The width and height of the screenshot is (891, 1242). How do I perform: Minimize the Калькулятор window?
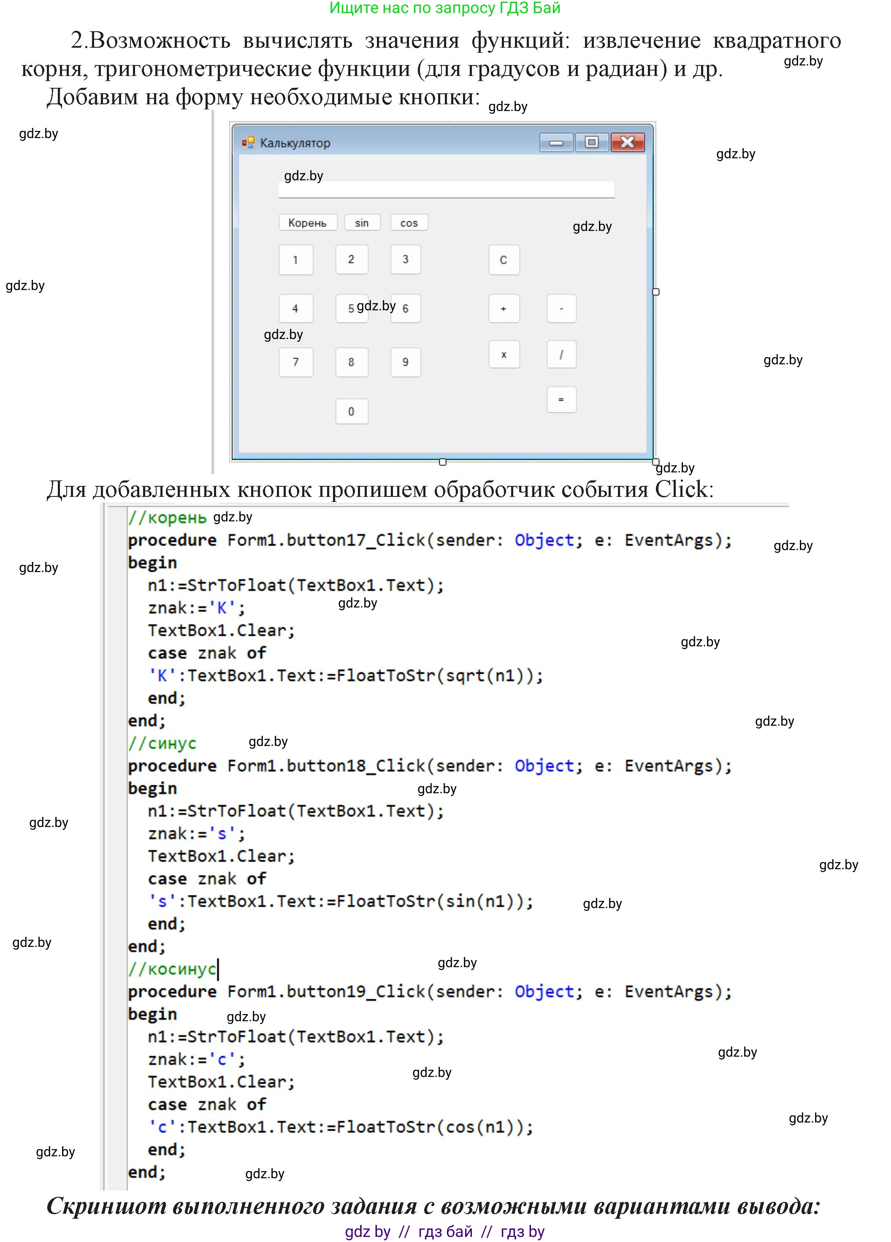[x=556, y=143]
